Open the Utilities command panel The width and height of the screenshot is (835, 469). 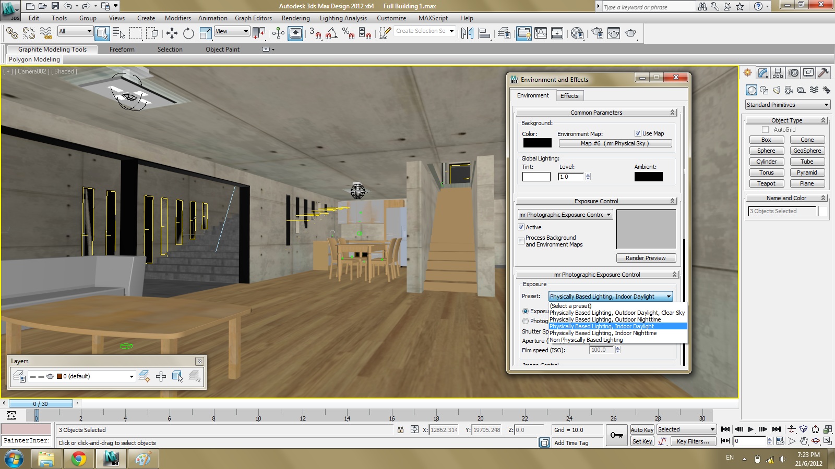click(824, 73)
